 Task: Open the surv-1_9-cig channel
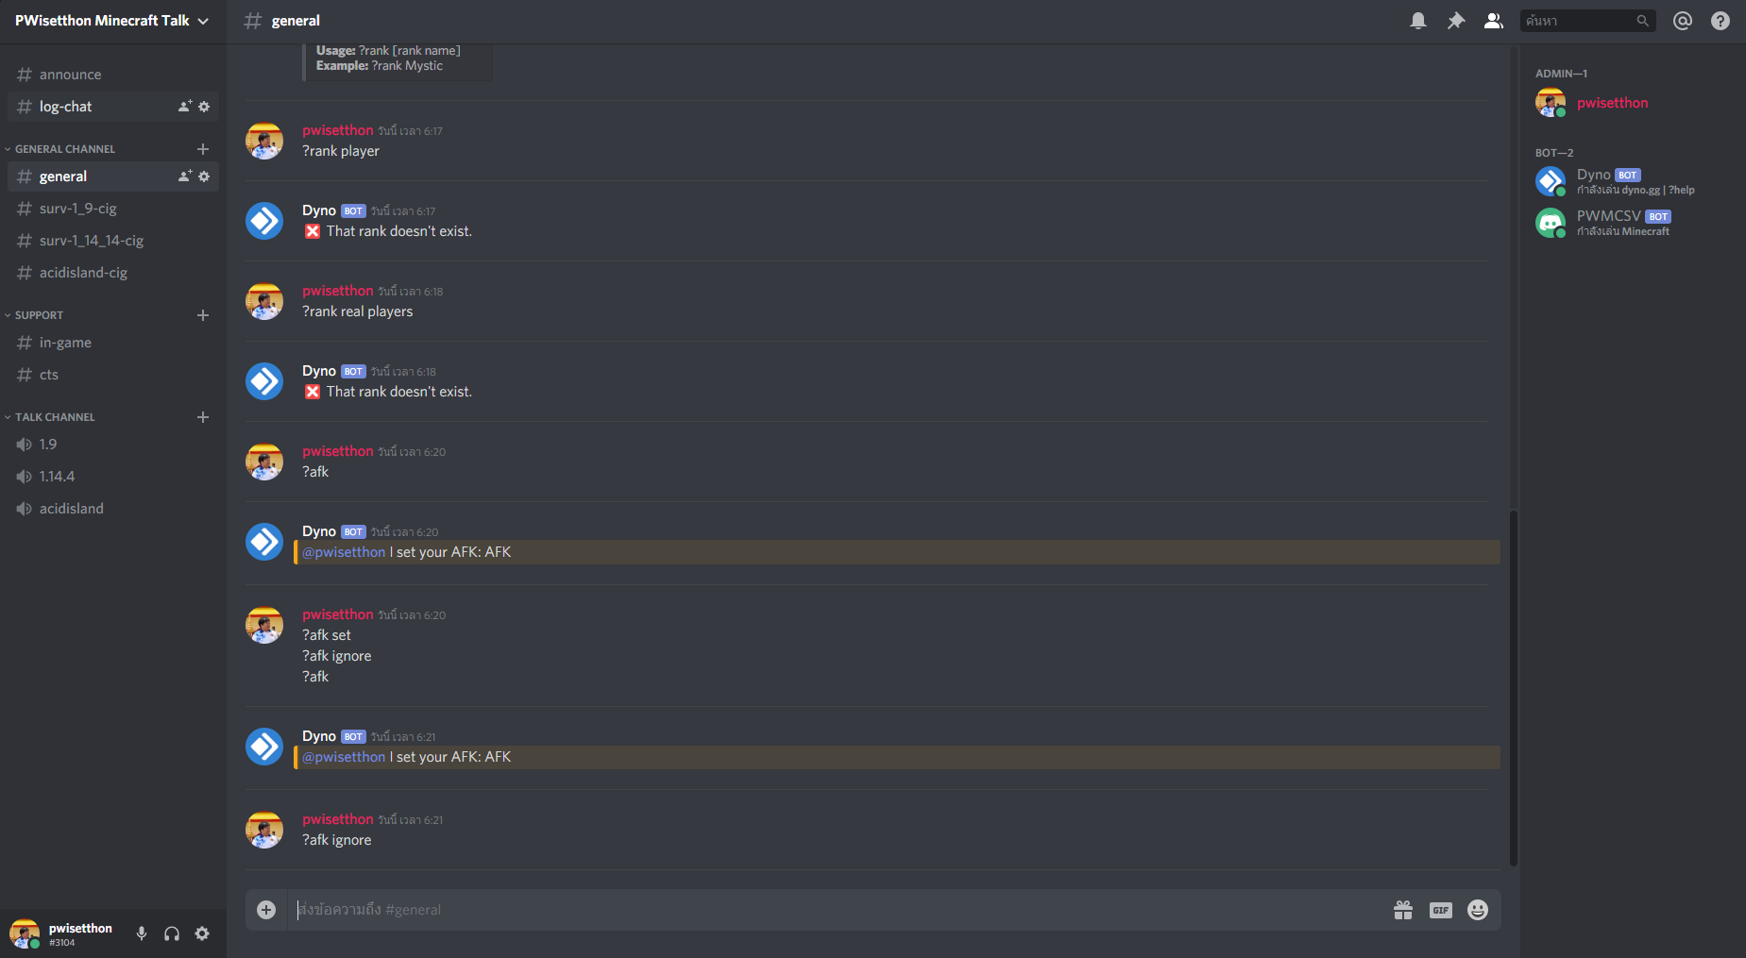point(113,209)
